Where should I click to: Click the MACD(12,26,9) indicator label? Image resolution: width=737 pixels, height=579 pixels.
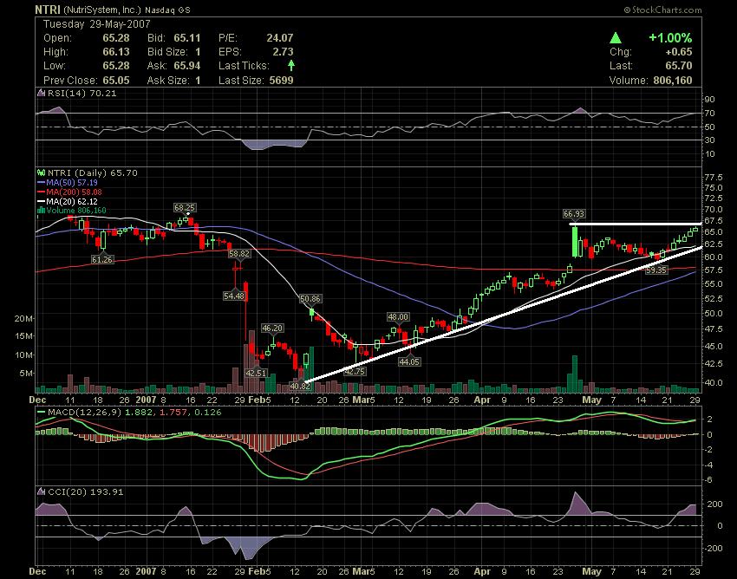tap(85, 413)
